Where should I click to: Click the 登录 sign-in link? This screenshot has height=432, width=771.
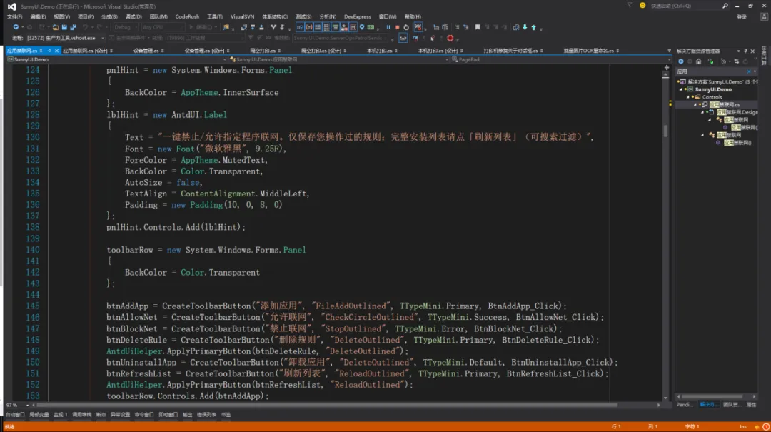(742, 17)
